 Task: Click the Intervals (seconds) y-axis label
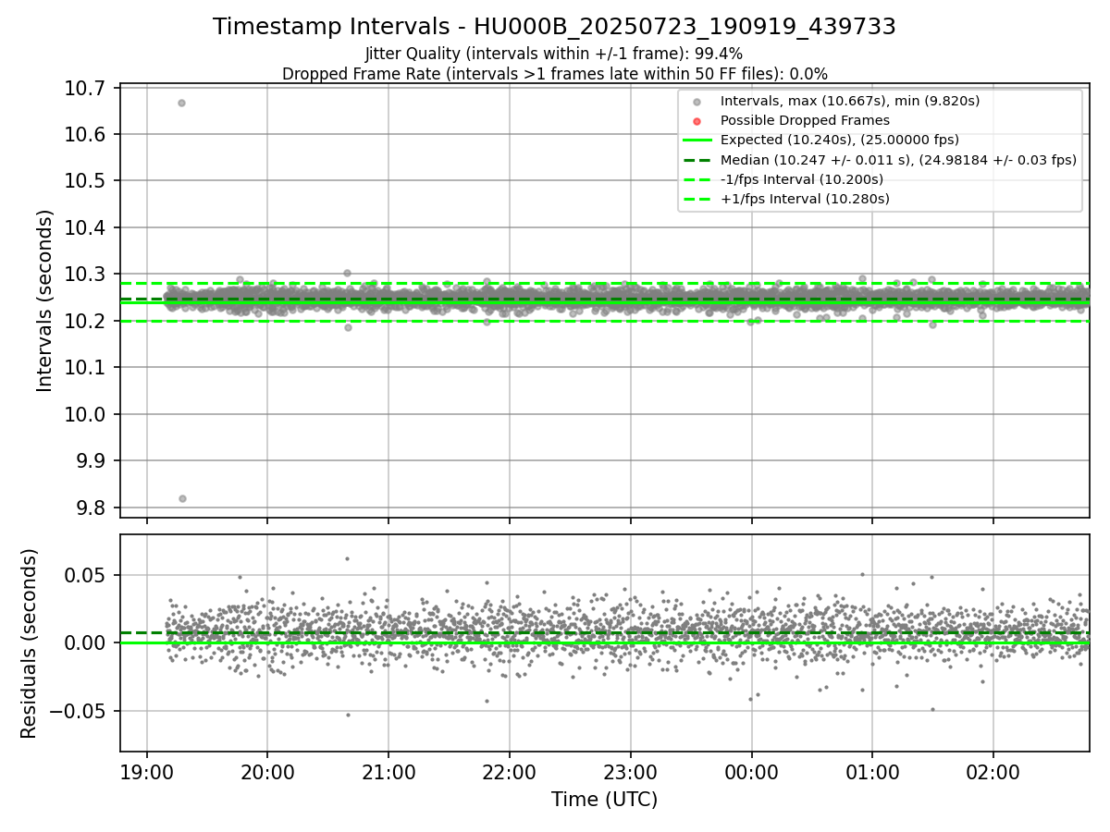coord(45,300)
